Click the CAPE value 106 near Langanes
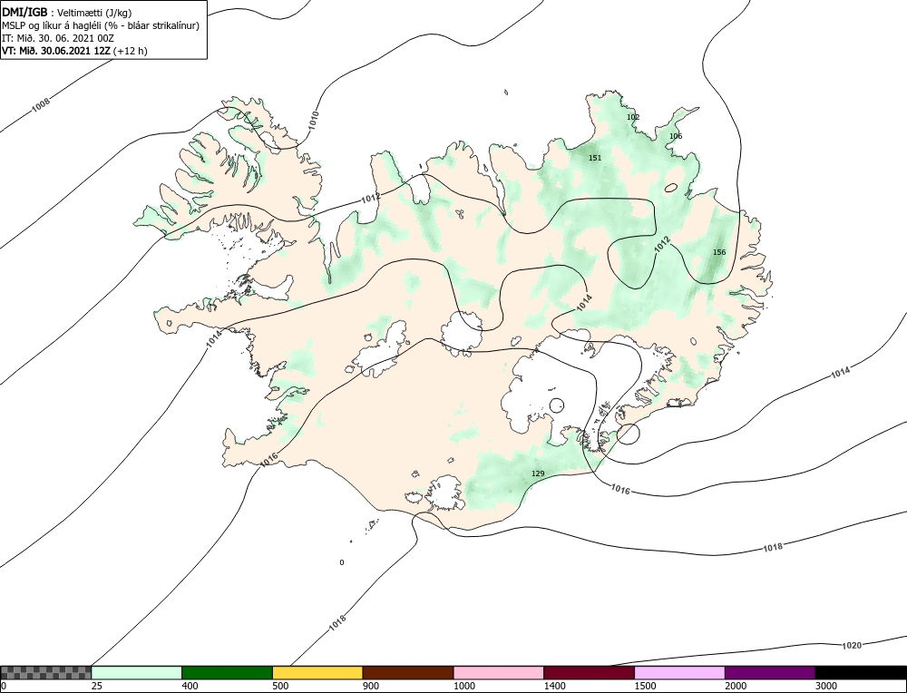907x693 pixels. coord(676,136)
